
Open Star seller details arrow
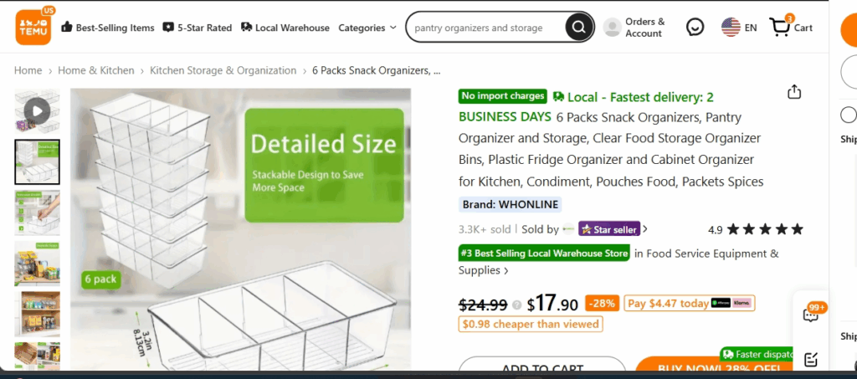[x=645, y=229]
